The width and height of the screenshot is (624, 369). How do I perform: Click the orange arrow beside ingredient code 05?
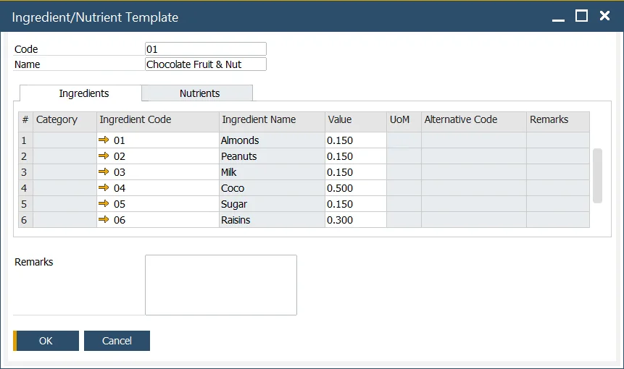pos(104,204)
